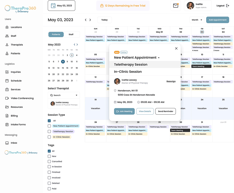Enable the New Patient Appointment checkbox
The image size is (234, 193).
pyautogui.click(x=49, y=126)
